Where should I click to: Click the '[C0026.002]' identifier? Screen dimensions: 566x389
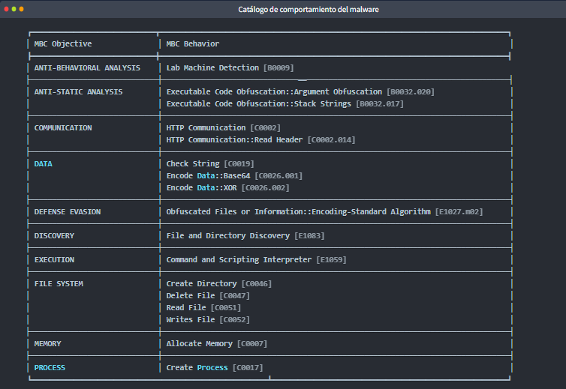click(265, 188)
